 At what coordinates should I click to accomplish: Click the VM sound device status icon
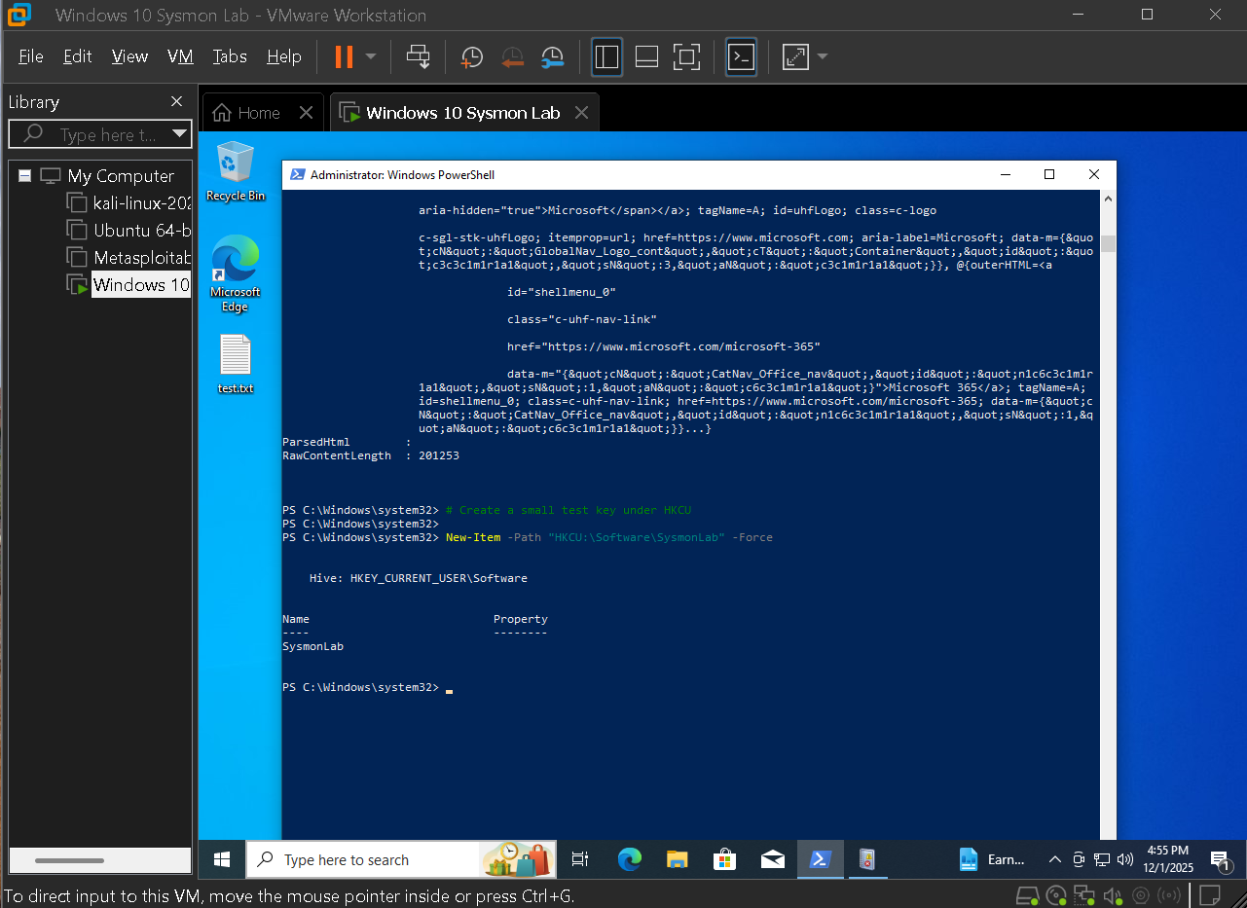pos(1113,895)
